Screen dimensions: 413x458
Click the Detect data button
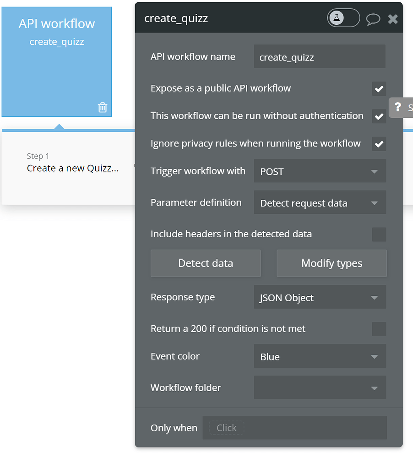pos(206,263)
